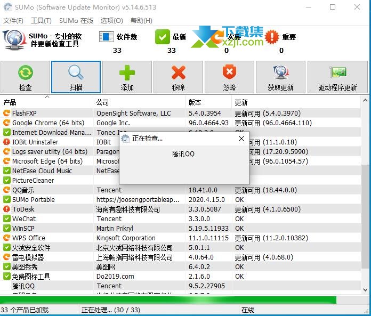The height and width of the screenshot is (316, 371).
Task: Click status bar 正在处理... (30 / 33)
Action: [x=111, y=310]
